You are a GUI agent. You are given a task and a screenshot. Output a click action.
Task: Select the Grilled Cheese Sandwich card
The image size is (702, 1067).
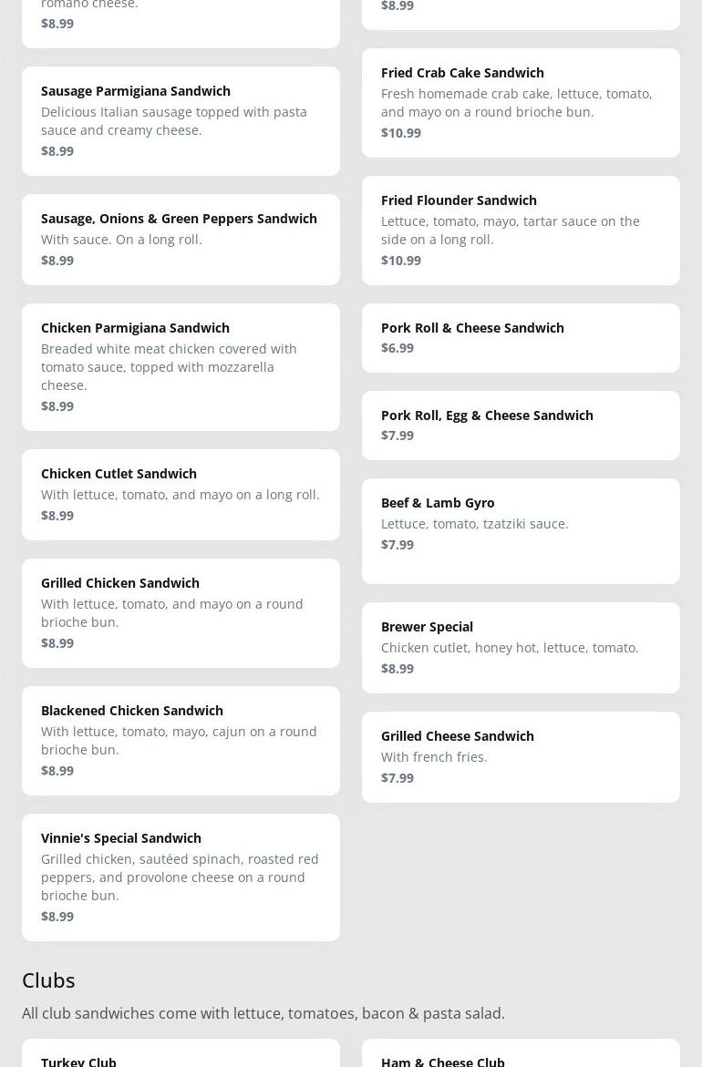(x=521, y=756)
